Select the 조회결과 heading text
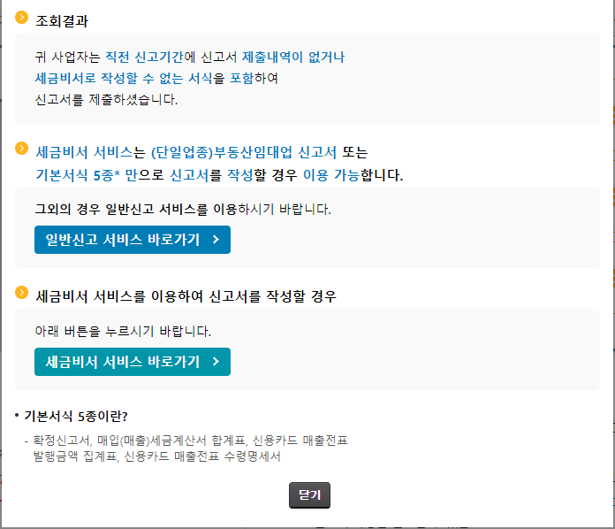 [x=62, y=21]
